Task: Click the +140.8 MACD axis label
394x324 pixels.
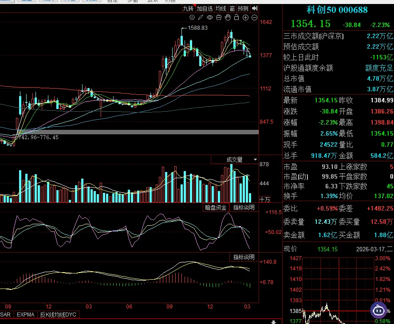Action: (268, 262)
